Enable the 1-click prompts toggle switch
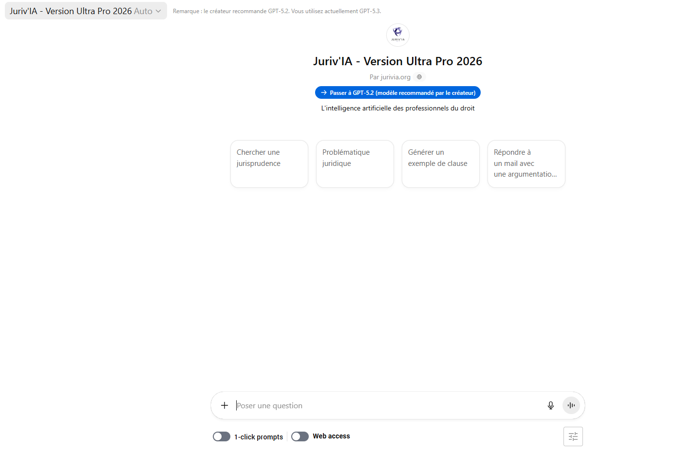 coord(222,436)
